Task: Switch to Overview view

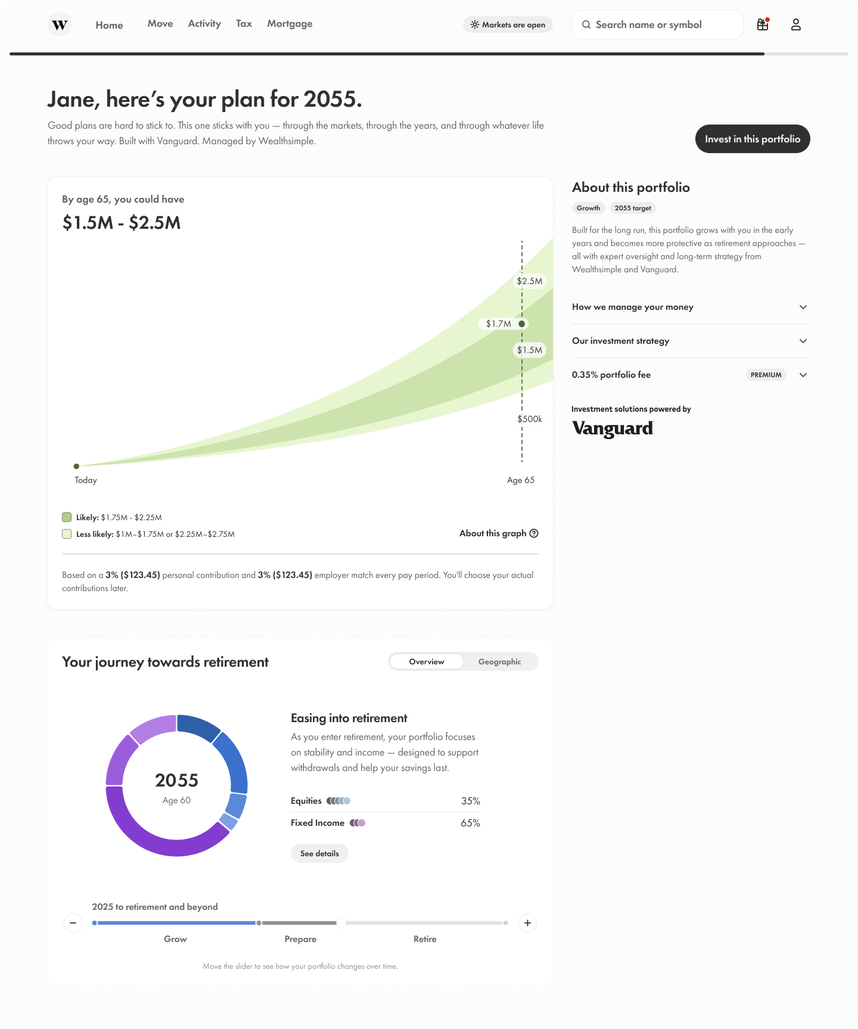Action: coord(427,661)
